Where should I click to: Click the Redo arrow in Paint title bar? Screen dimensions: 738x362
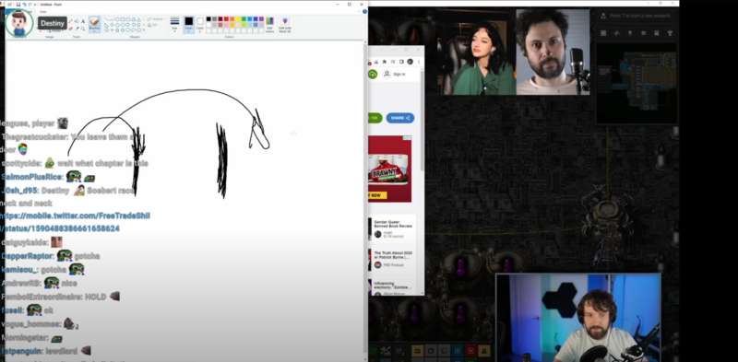tap(30, 5)
